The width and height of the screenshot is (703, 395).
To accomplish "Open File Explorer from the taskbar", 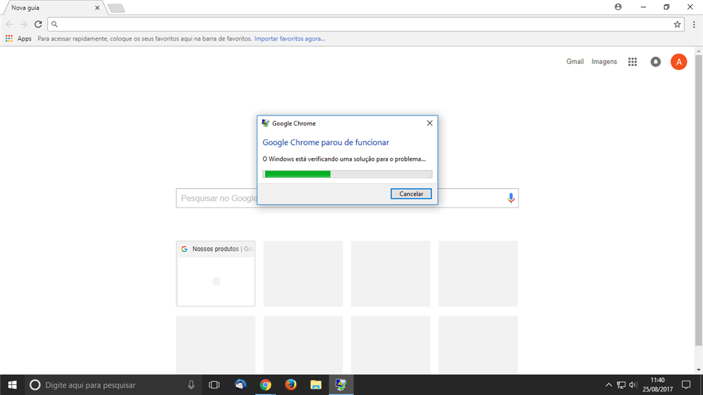I will click(x=316, y=385).
